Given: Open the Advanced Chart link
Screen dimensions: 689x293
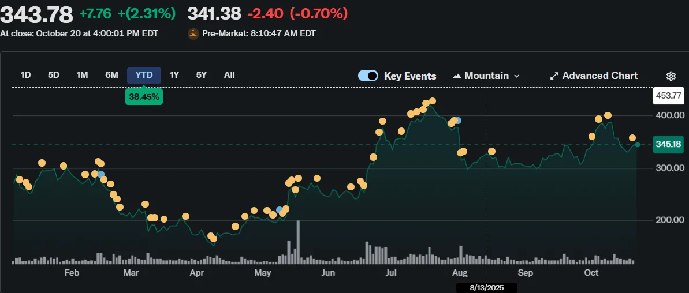Looking at the screenshot, I should click(599, 76).
